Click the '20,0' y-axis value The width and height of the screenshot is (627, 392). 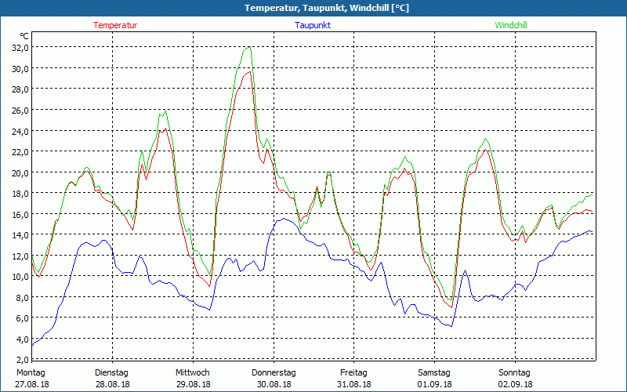click(x=20, y=172)
